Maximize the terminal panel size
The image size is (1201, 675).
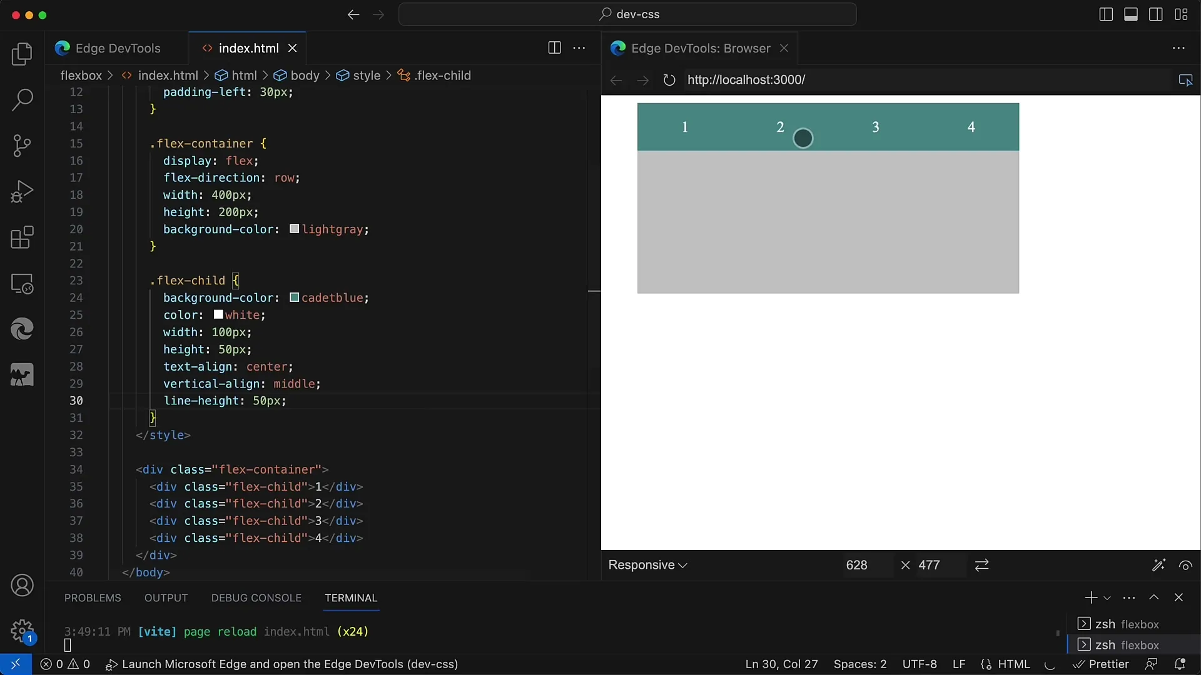(x=1154, y=597)
